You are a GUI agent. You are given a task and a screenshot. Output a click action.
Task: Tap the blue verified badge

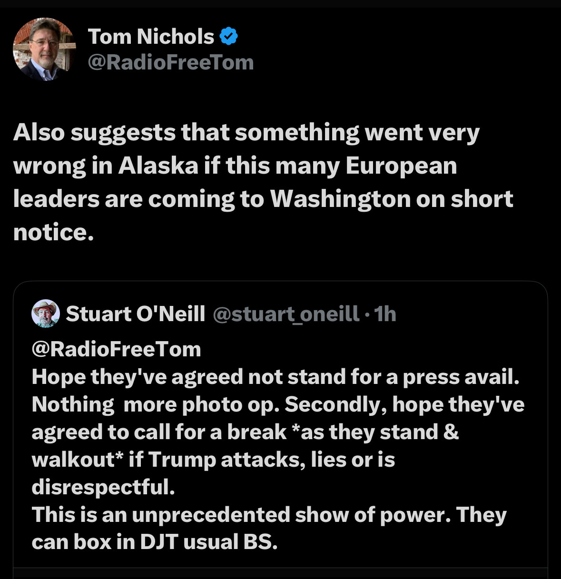[x=229, y=37]
